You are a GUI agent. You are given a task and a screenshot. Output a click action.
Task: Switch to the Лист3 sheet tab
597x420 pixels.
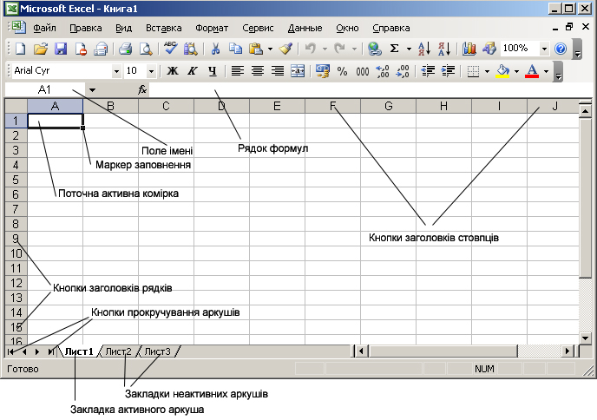coord(157,351)
